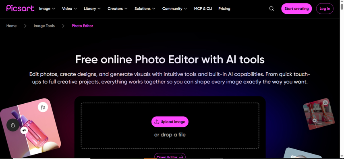
Task: Click the 'Free online Photo Editor with AI tools' heading
Action: pyautogui.click(x=170, y=59)
